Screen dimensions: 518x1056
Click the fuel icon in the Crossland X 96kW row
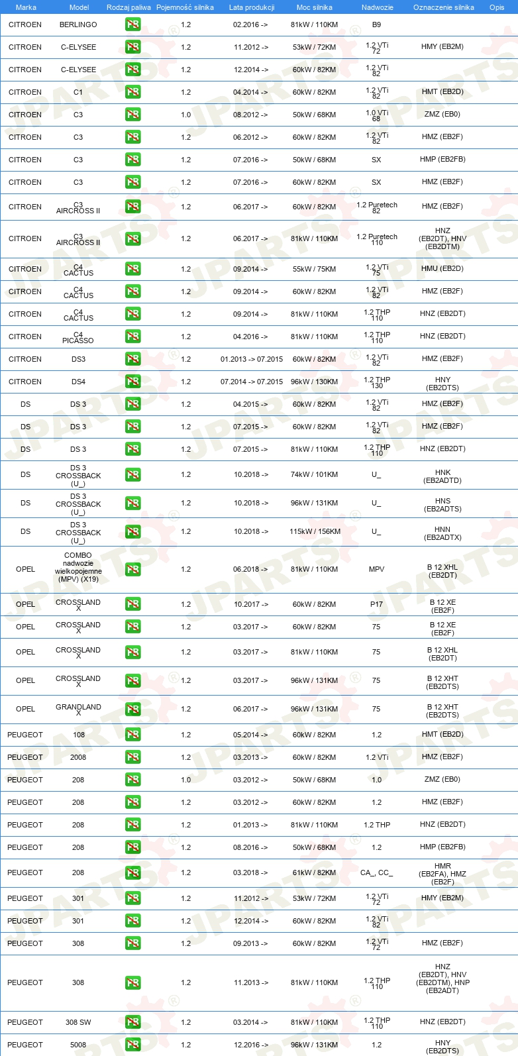(x=132, y=680)
